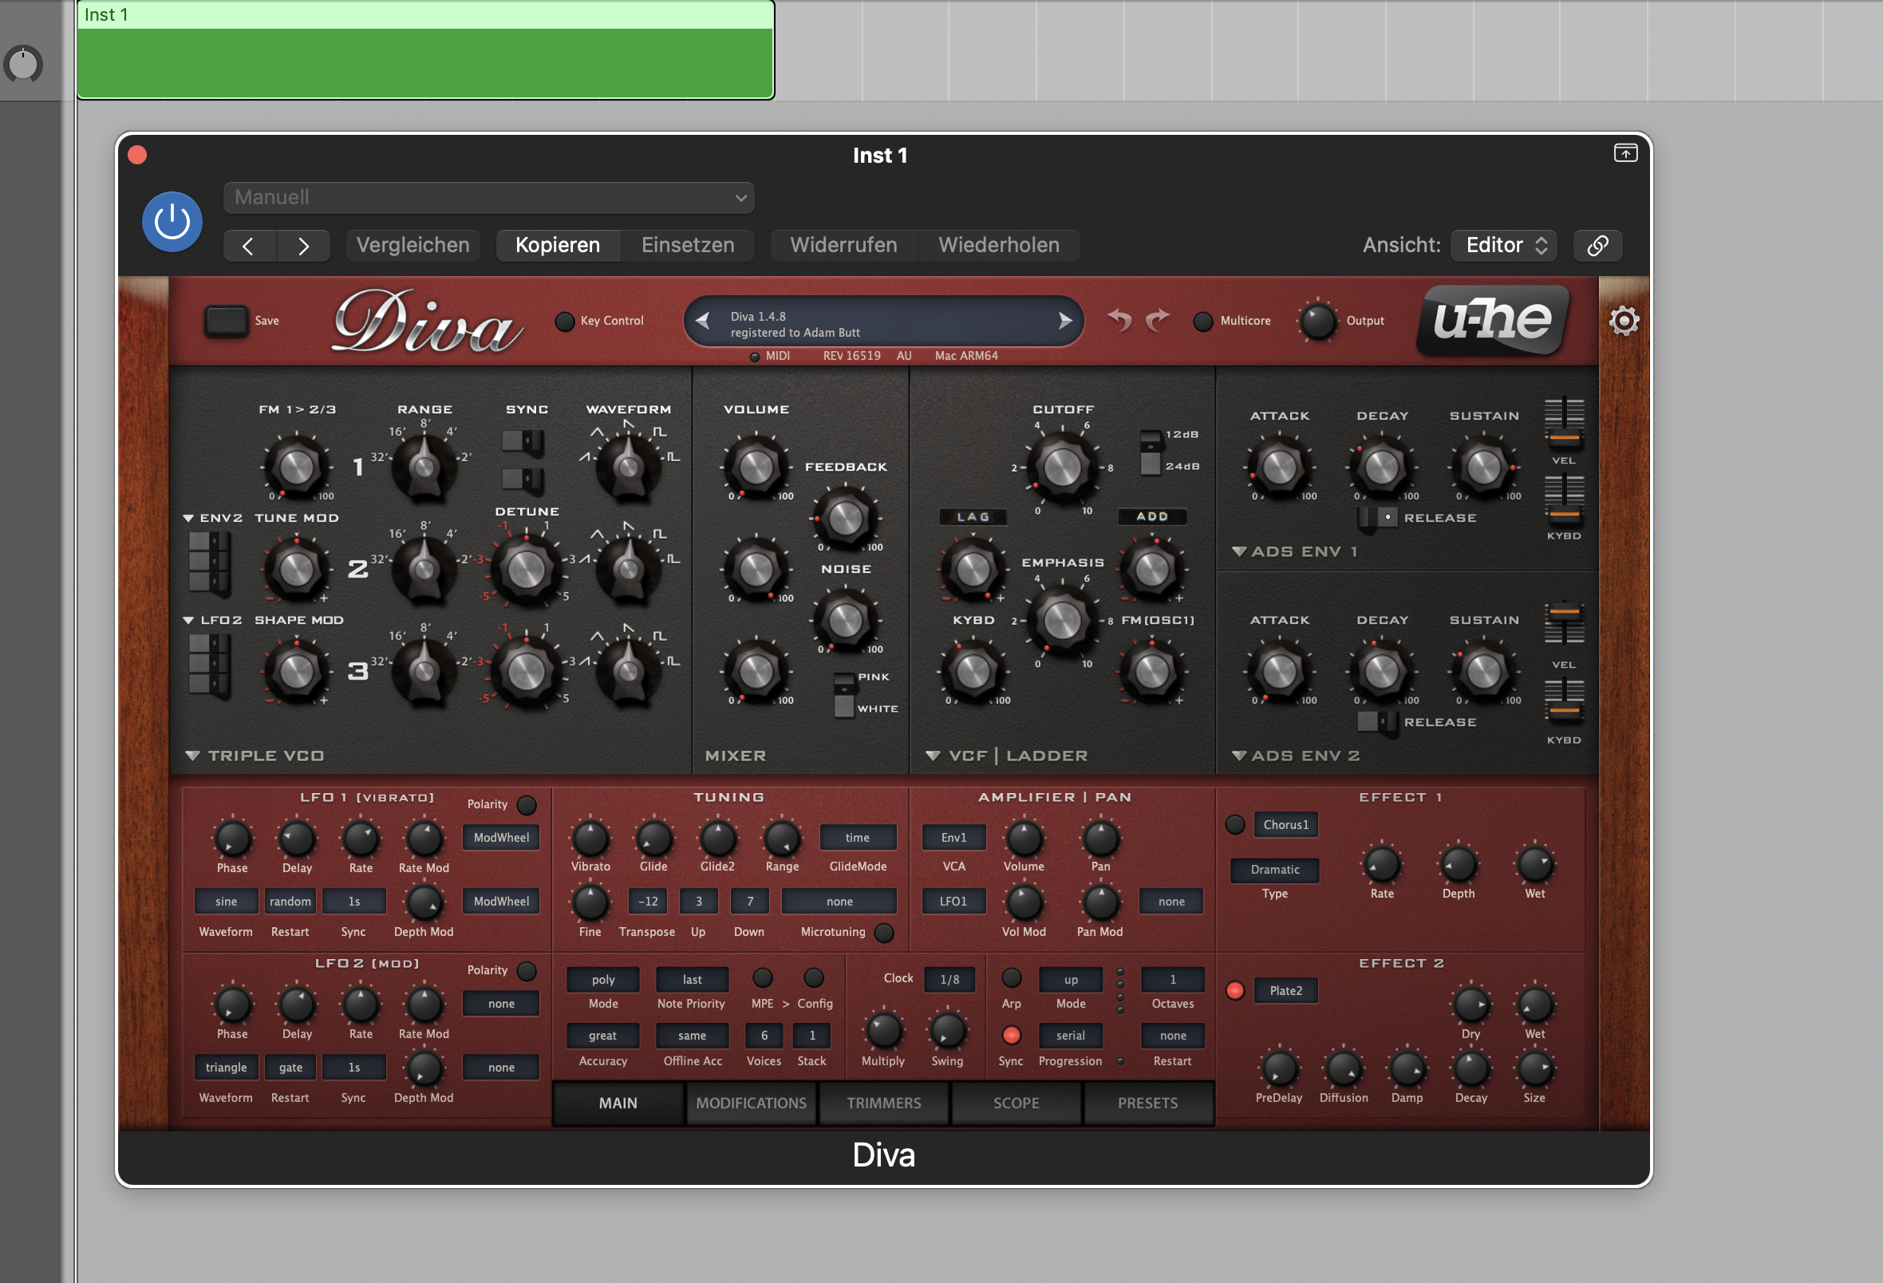Click ADS ENV 1 ATTACK knob
The image size is (1883, 1283).
(x=1280, y=467)
